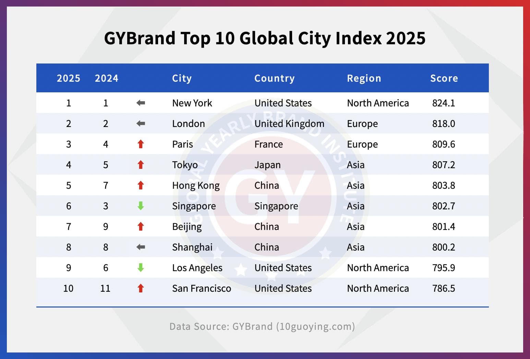This screenshot has width=530, height=359.
Task: Click the Score column header
Action: click(x=444, y=78)
